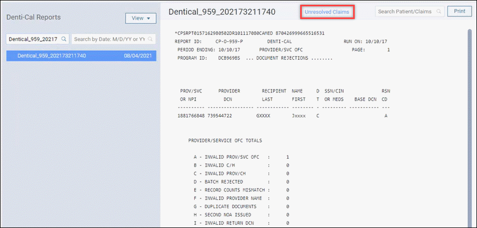Click the RUN ON: 10/10/17 text
Viewport: 477px width, 228px height.
pos(365,41)
